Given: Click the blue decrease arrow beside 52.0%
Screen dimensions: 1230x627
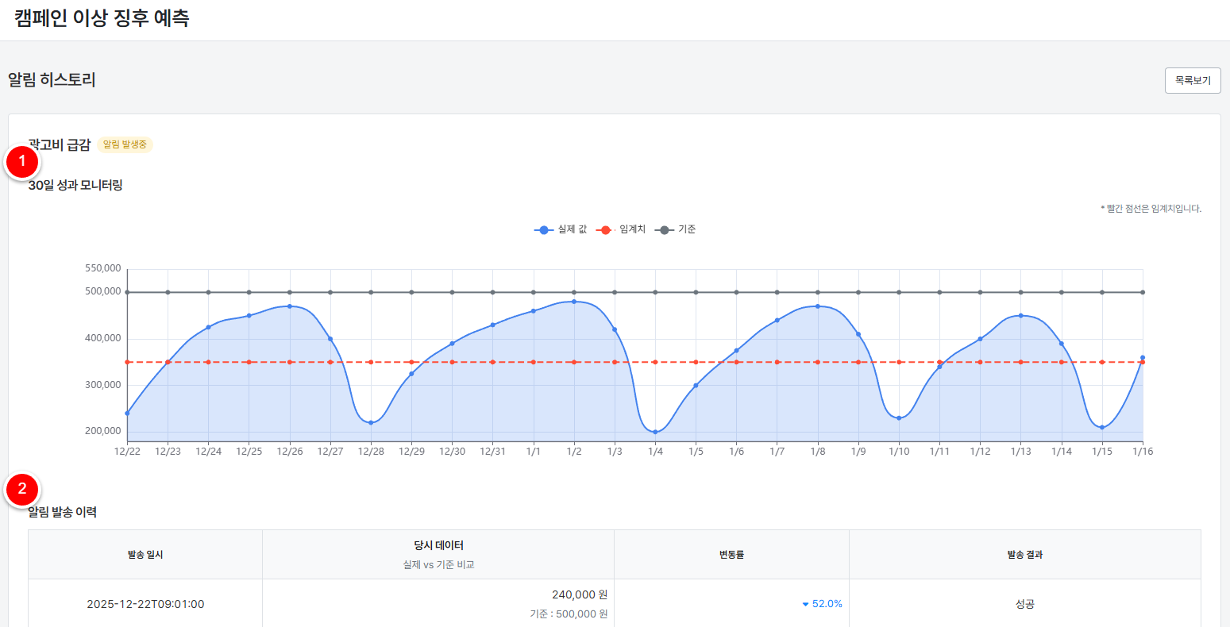Looking at the screenshot, I should point(805,605).
